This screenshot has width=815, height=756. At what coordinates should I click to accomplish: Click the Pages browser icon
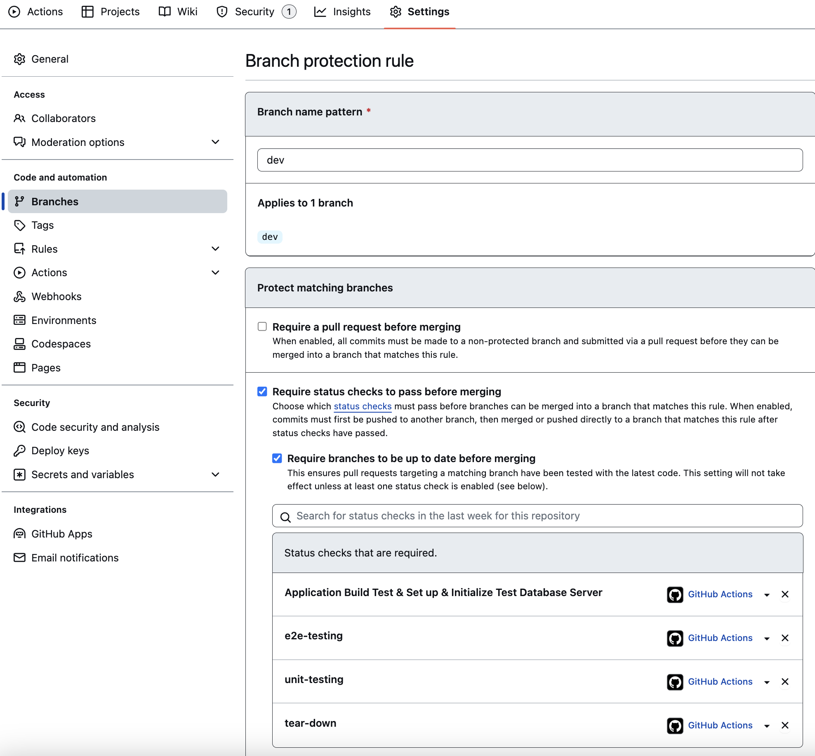19,367
